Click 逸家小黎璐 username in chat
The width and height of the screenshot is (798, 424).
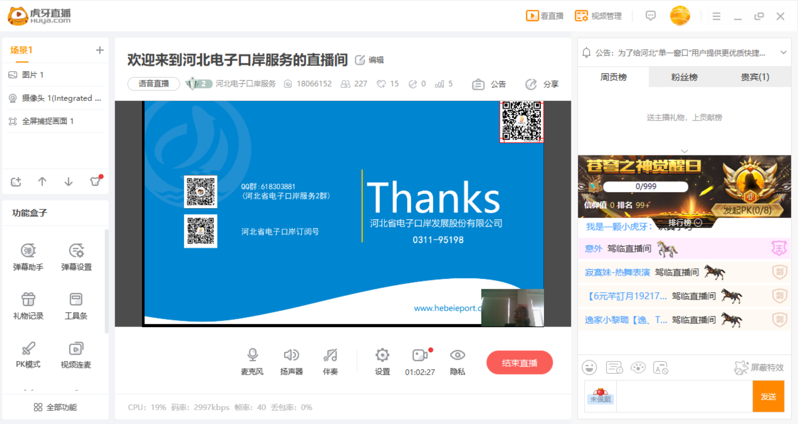click(x=625, y=320)
